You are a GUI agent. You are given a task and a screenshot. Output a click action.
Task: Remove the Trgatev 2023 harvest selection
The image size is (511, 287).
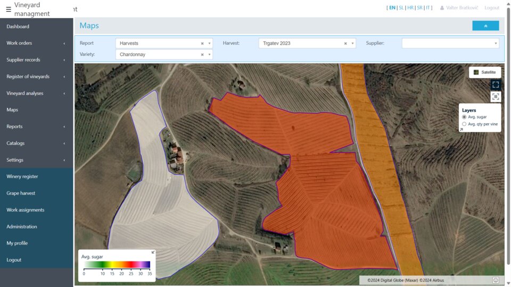coord(345,44)
